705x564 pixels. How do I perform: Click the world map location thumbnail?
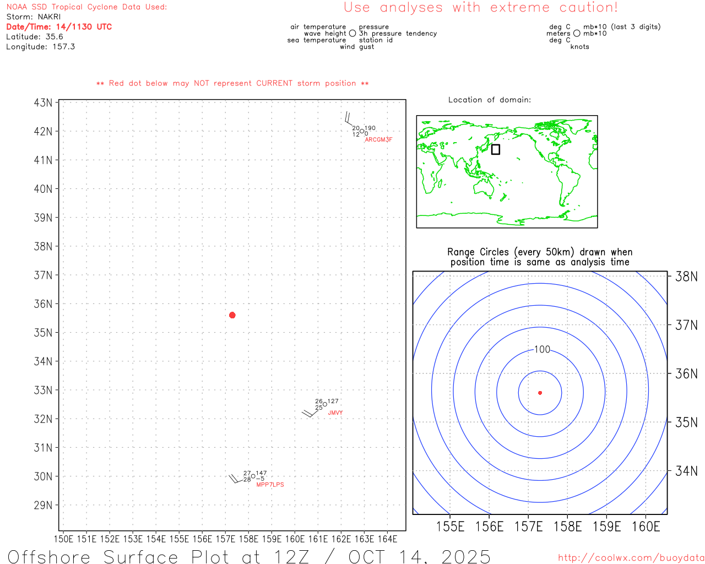507,171
